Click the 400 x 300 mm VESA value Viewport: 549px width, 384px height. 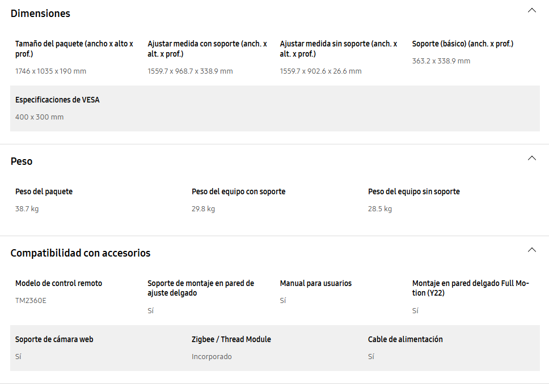(39, 117)
